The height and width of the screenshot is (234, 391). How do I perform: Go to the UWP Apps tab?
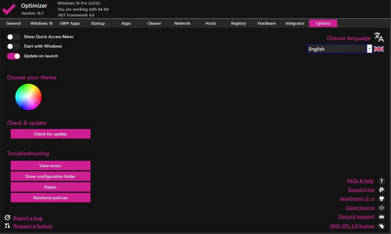click(70, 23)
